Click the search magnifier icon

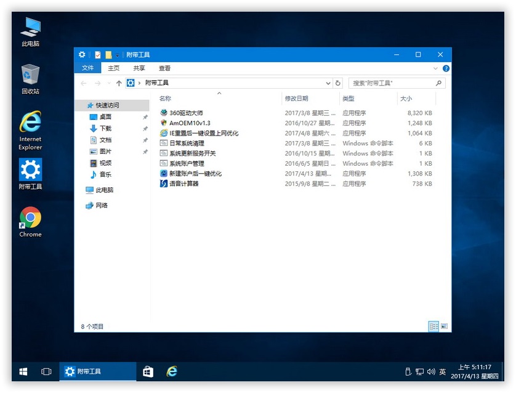tap(438, 83)
